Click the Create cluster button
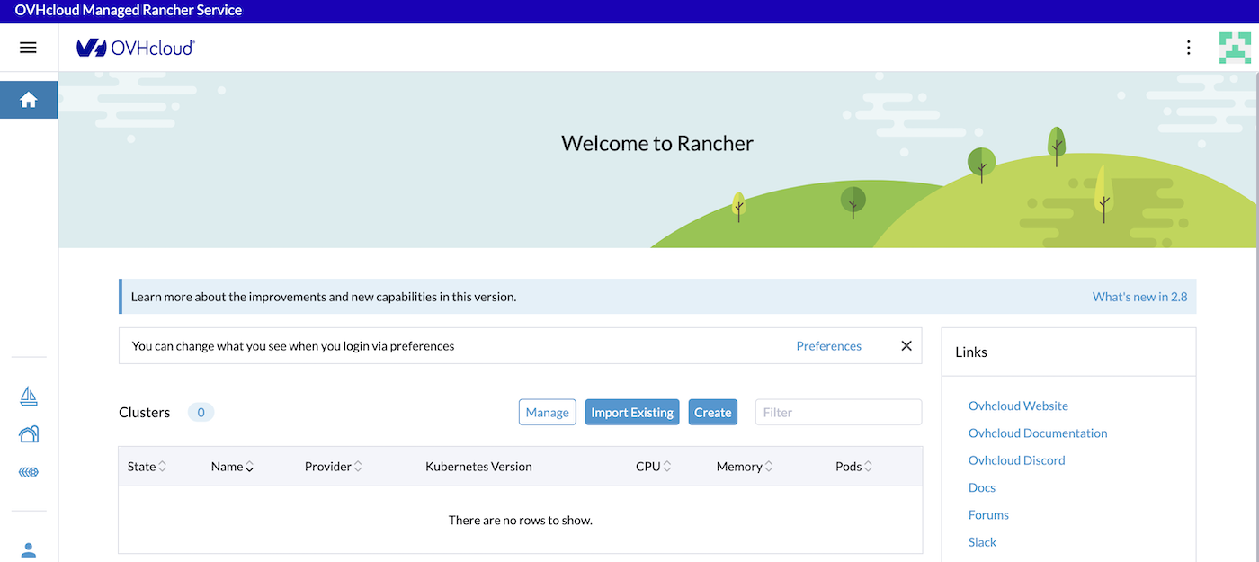Viewport: 1259px width, 562px height. (x=712, y=412)
